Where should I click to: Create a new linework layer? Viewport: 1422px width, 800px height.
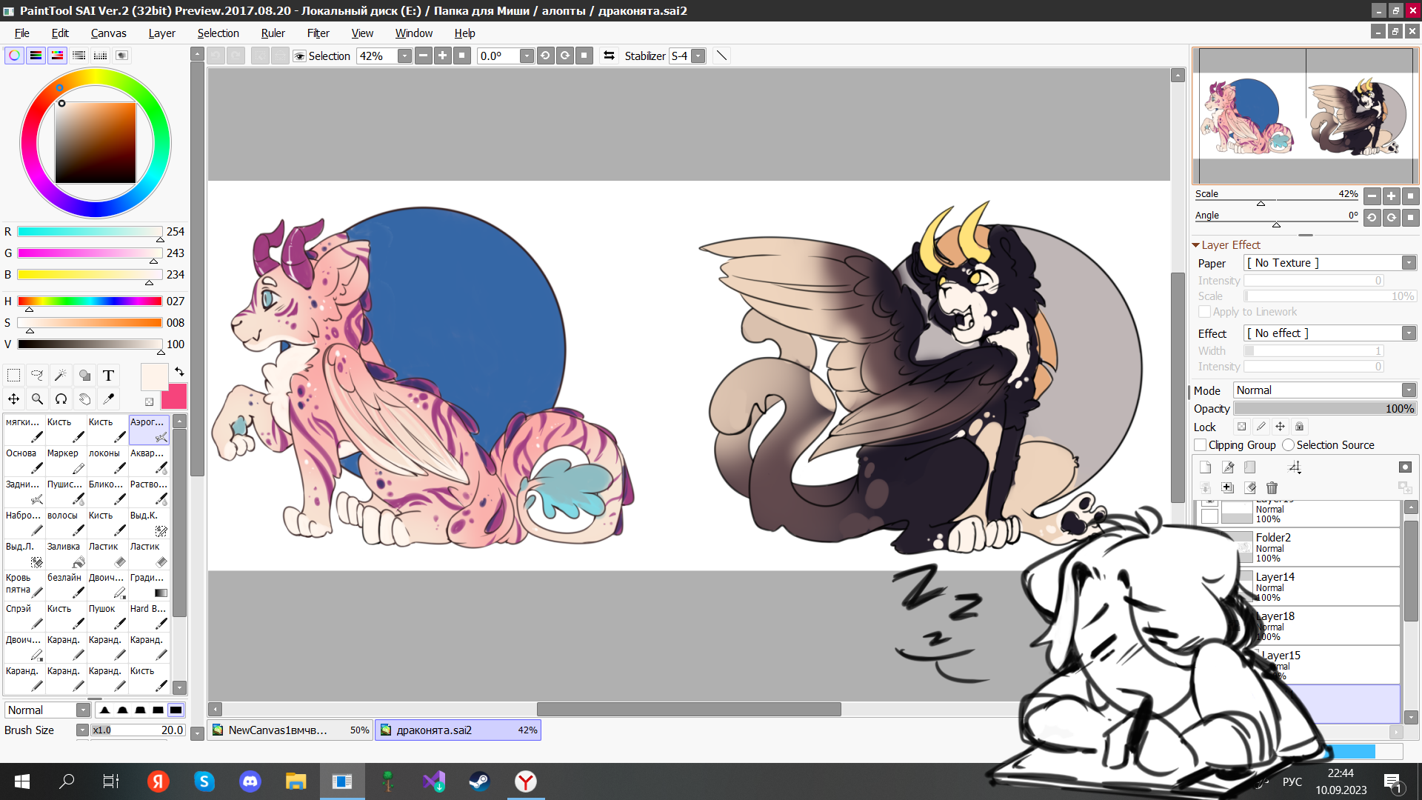pos(1228,467)
